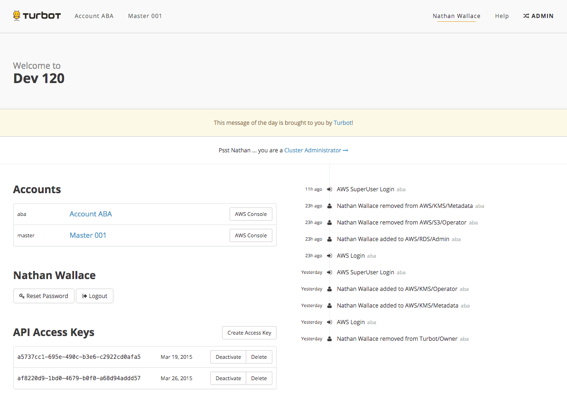
Task: Click the arrow after Cluster Administrator
Action: 345,150
